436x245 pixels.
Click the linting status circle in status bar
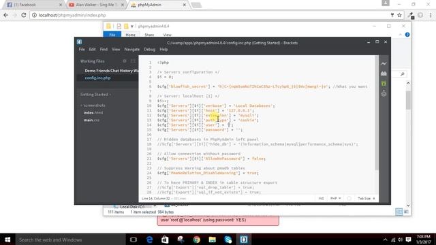pos(349,198)
